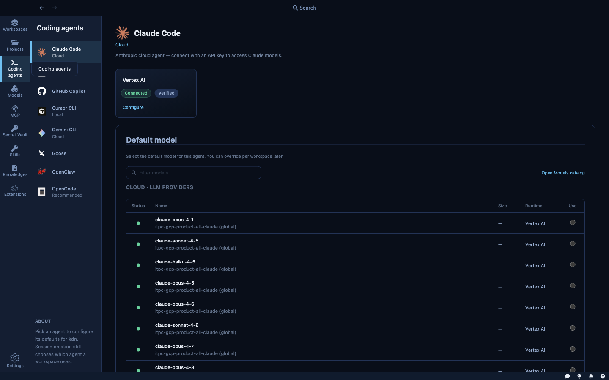This screenshot has width=609, height=380.
Task: Click the Status column header
Action: click(138, 206)
